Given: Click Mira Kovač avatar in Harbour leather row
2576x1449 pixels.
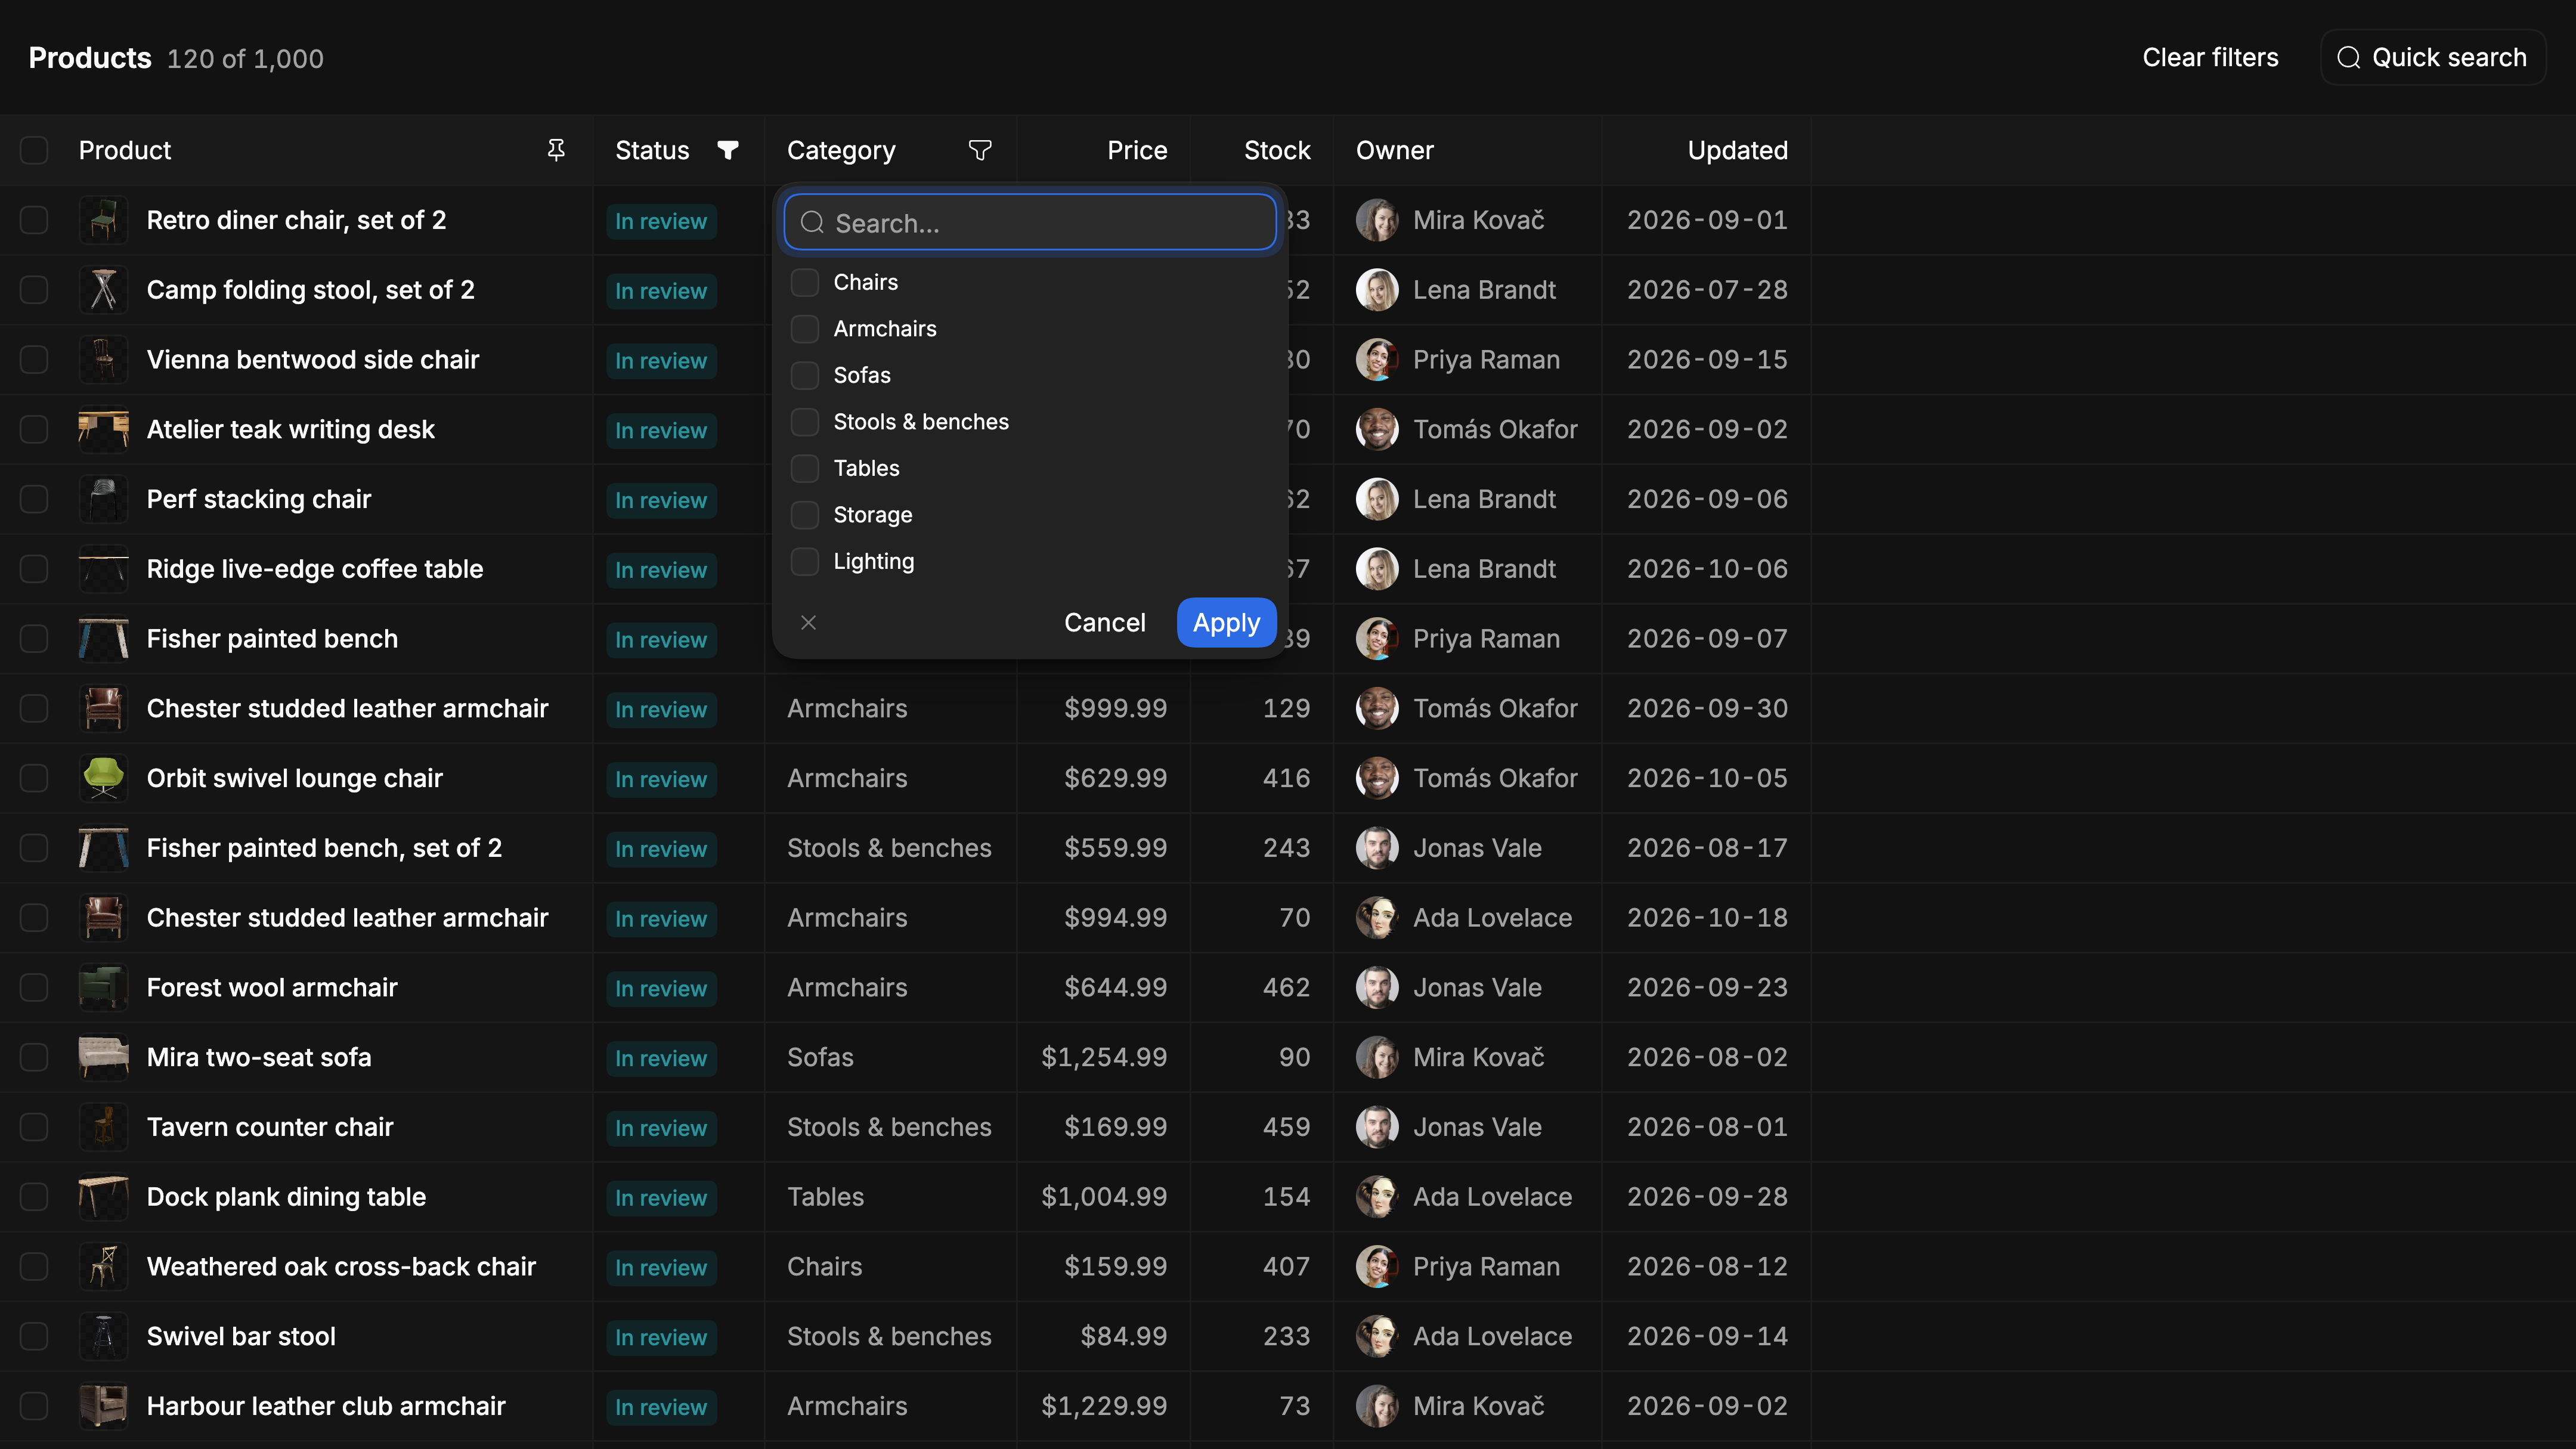Looking at the screenshot, I should 1377,1406.
